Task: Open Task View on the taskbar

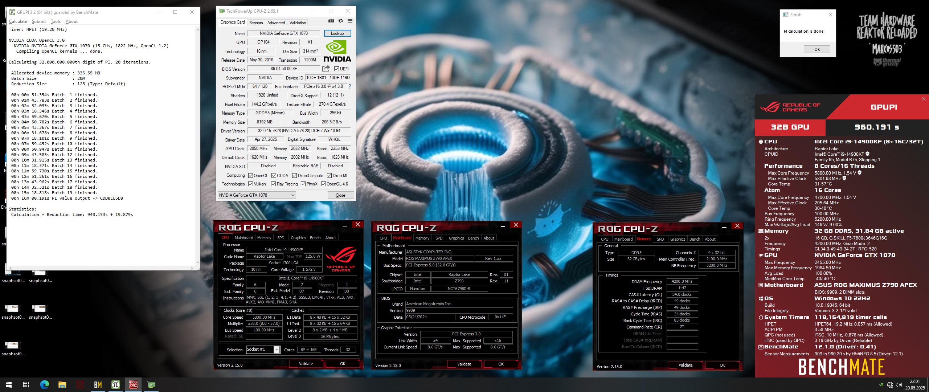Action: [26, 385]
